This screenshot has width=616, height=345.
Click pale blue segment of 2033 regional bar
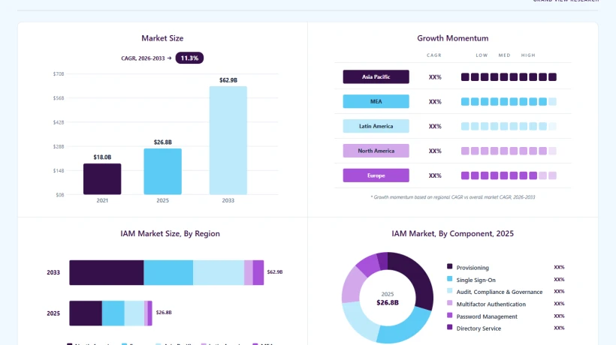pos(219,272)
